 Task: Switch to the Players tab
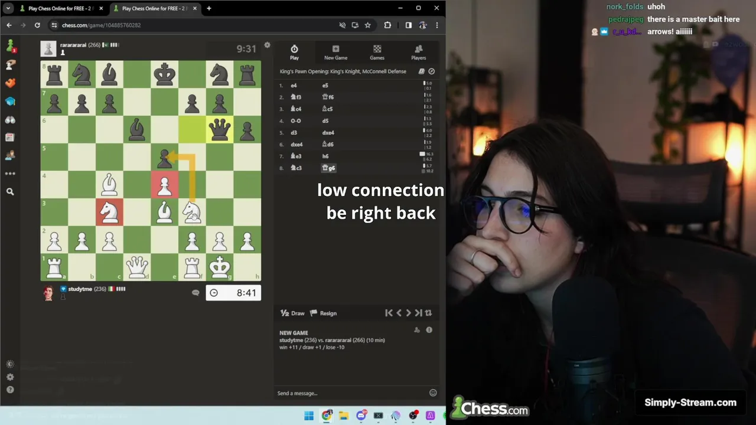pyautogui.click(x=418, y=53)
